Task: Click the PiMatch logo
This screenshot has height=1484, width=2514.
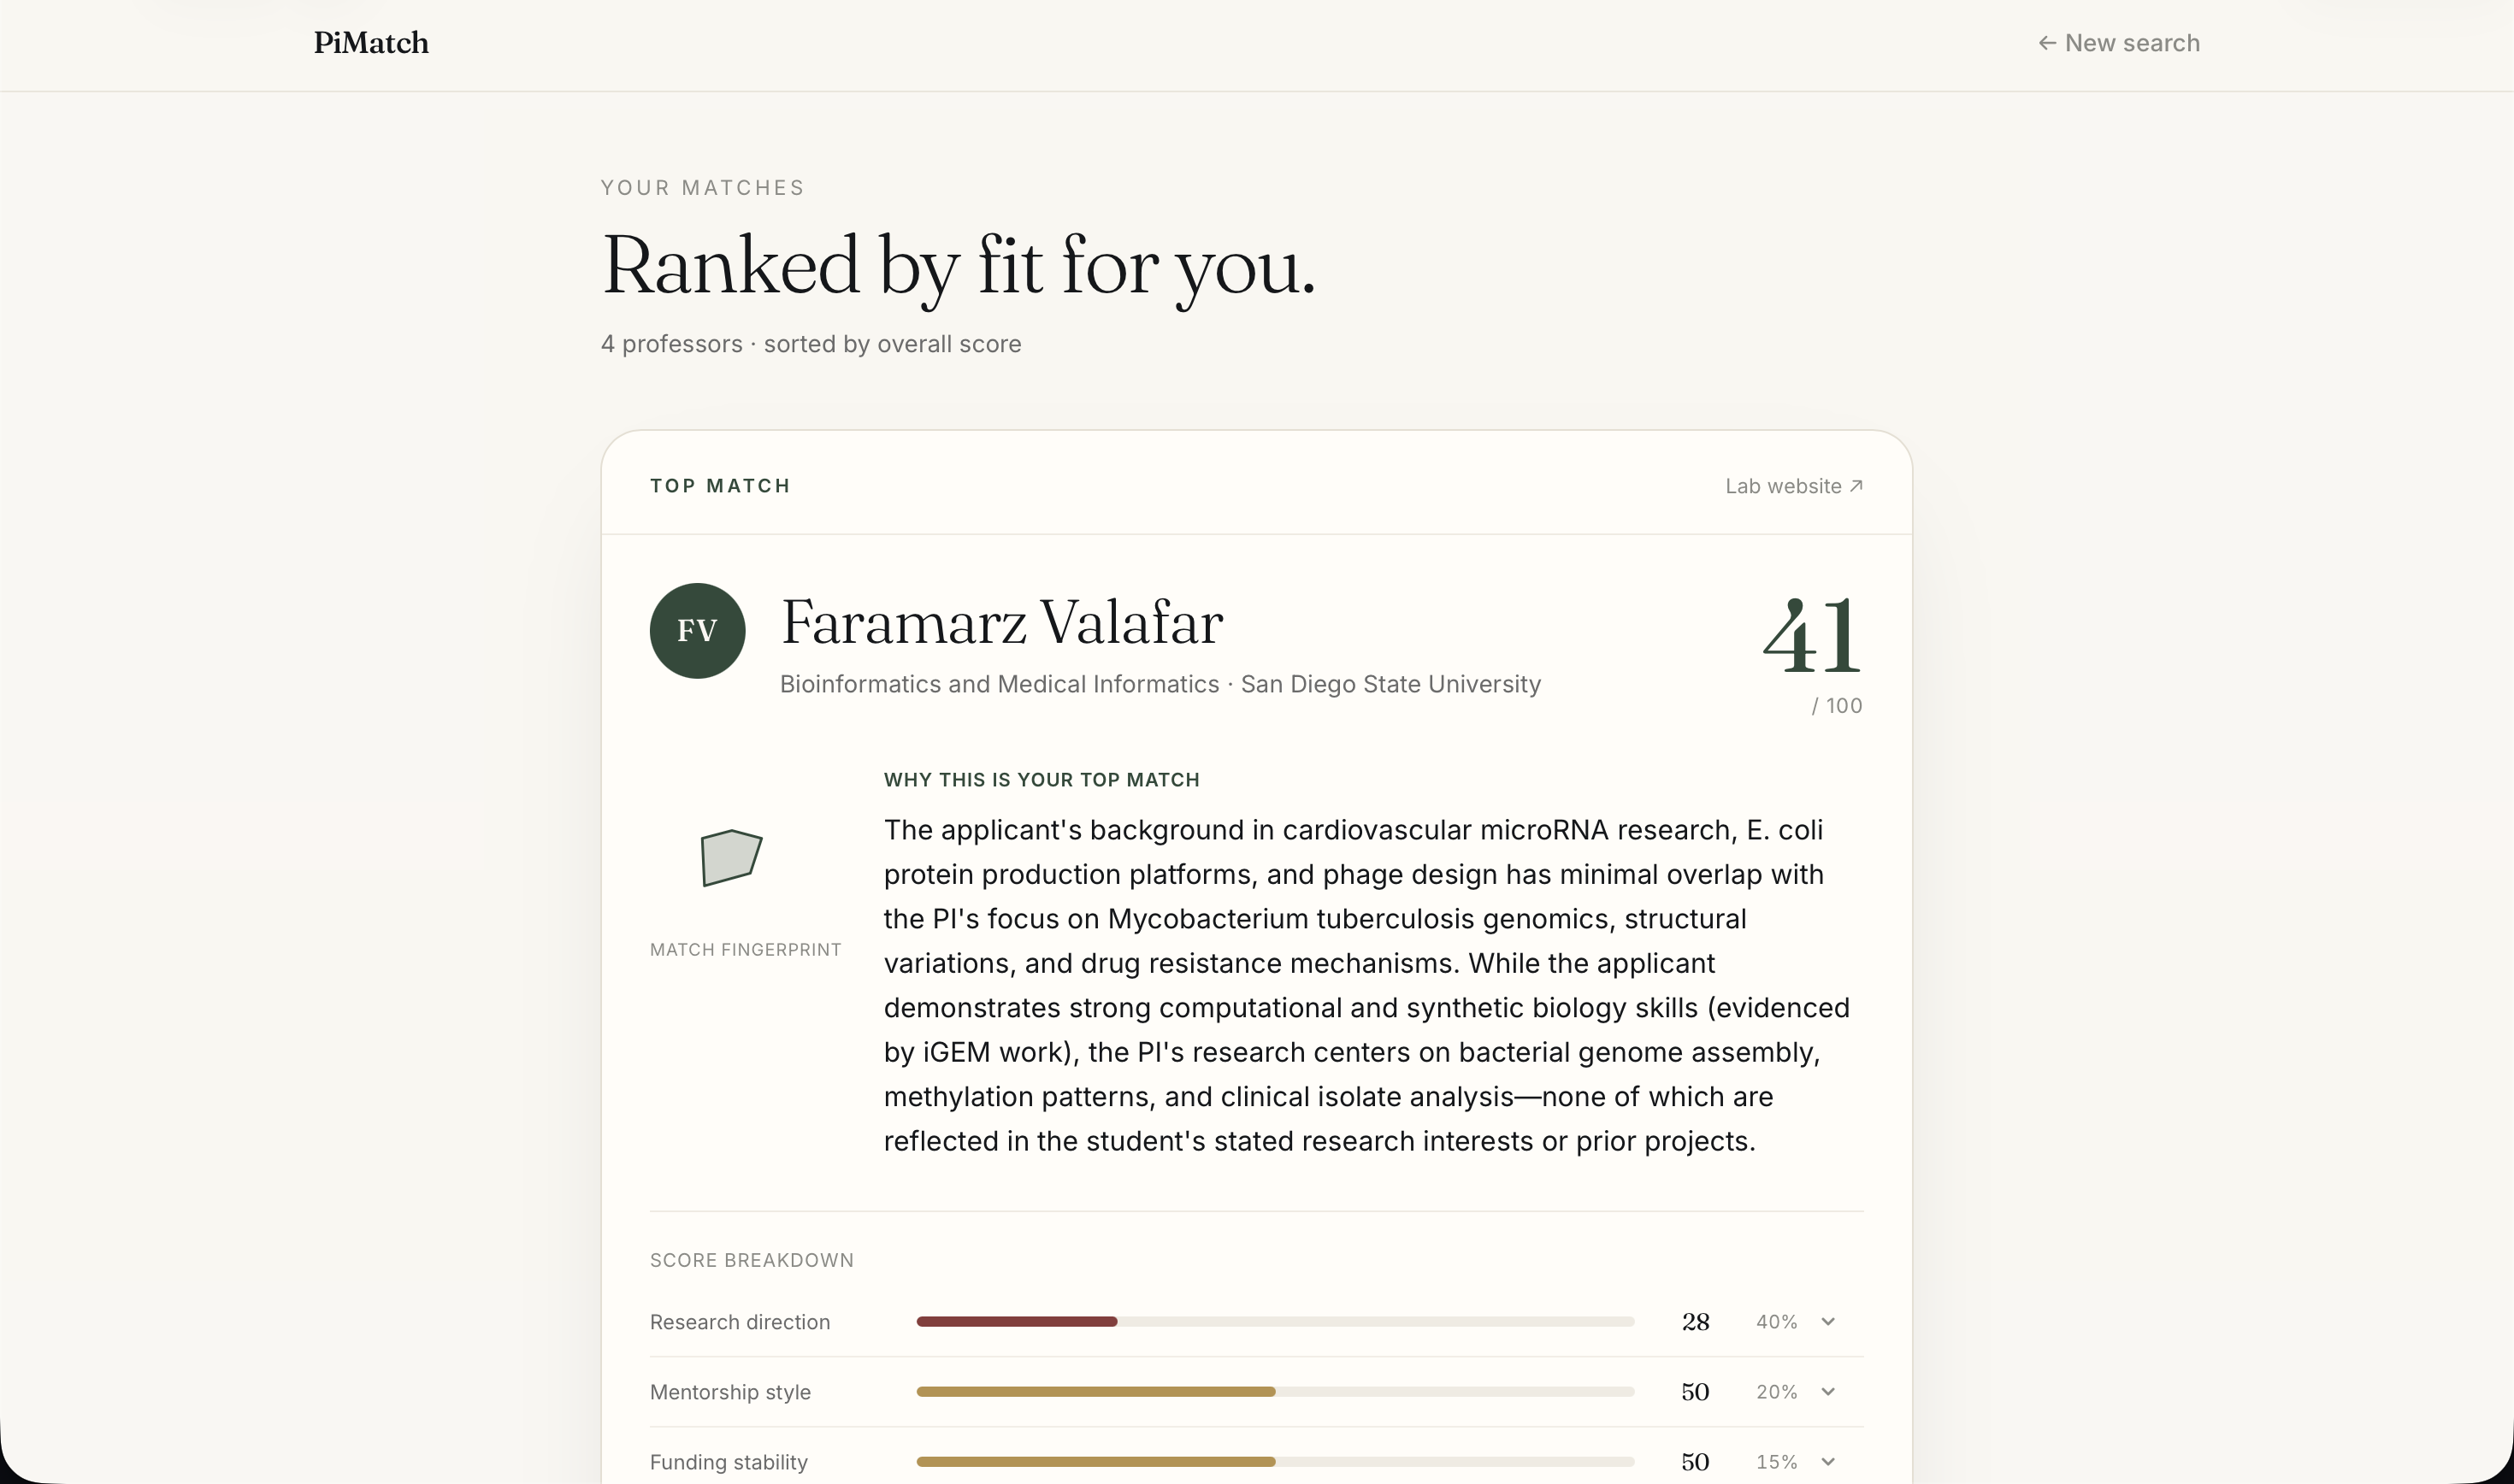Action: pos(371,43)
